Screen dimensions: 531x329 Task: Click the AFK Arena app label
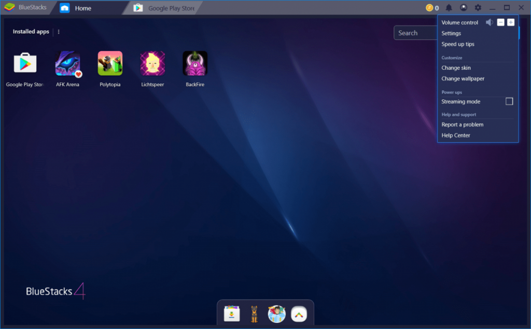tap(68, 84)
